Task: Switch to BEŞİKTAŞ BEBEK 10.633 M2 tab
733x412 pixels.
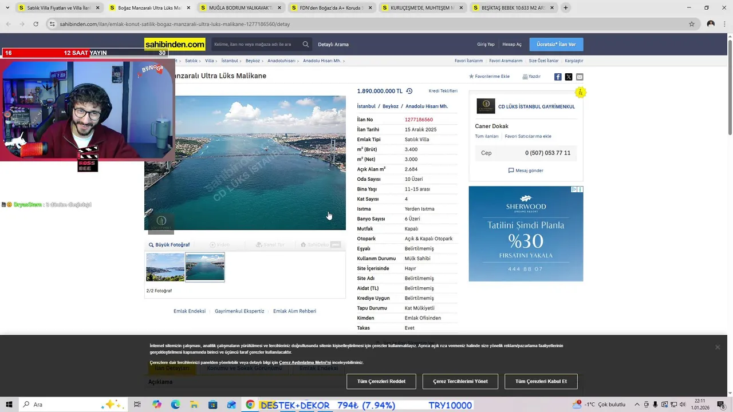Action: click(513, 8)
